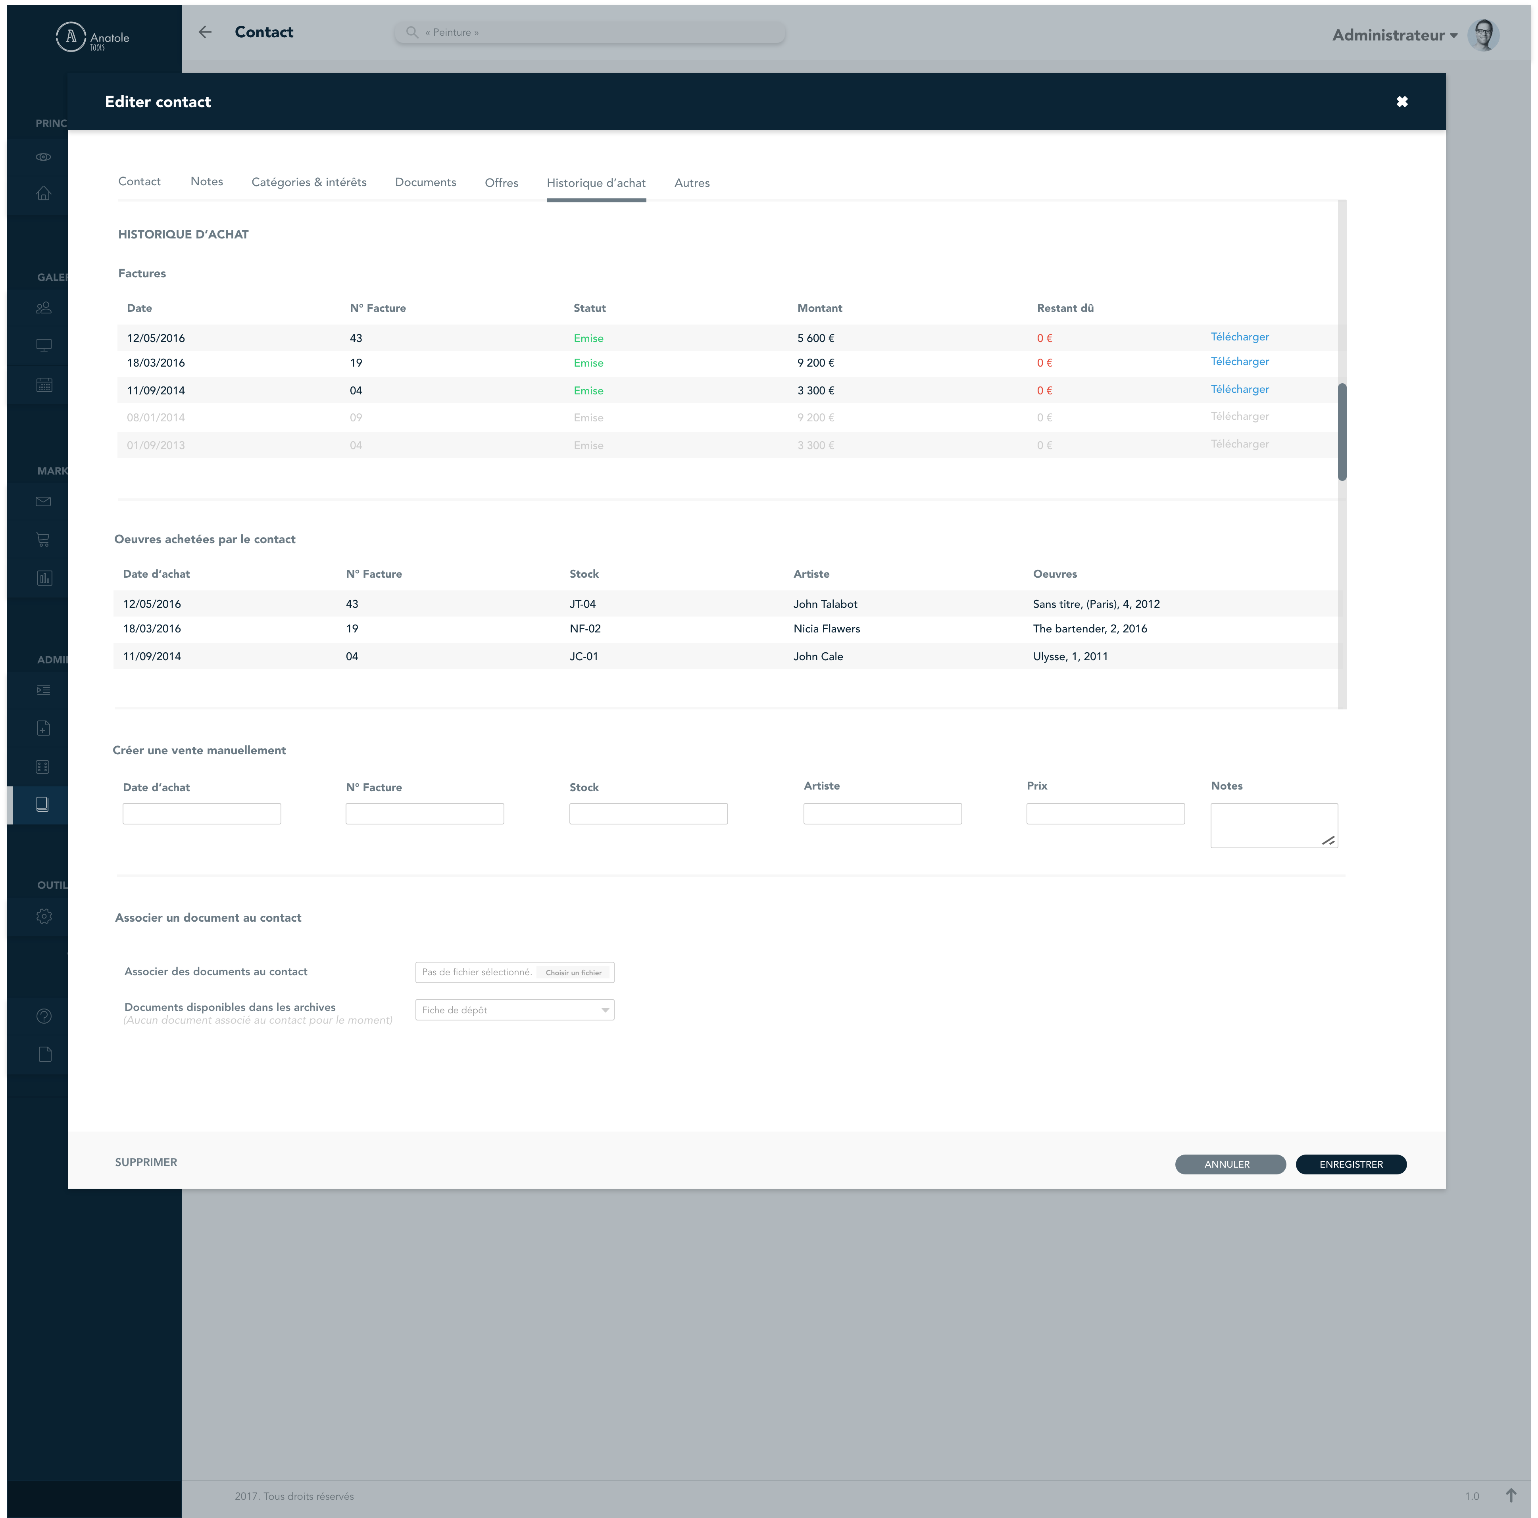Click the Restant dû column header

pos(1065,308)
